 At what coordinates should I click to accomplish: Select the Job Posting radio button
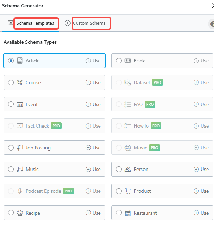(x=11, y=148)
